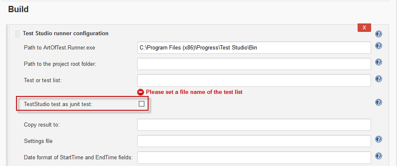Click the Date format input field
The image size is (398, 166).
click(x=254, y=157)
